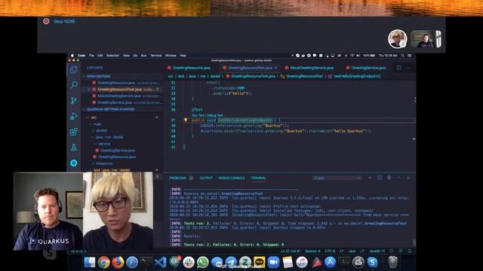Collapse the main folder
The width and height of the screenshot is (483, 271).
click(x=97, y=124)
